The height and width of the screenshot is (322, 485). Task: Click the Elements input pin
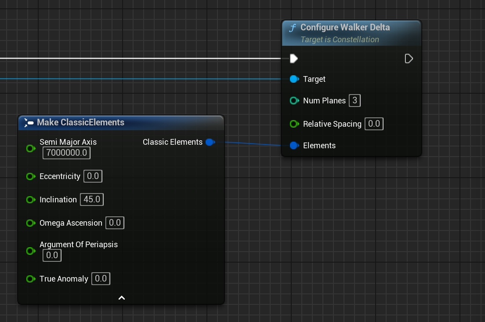click(x=294, y=146)
